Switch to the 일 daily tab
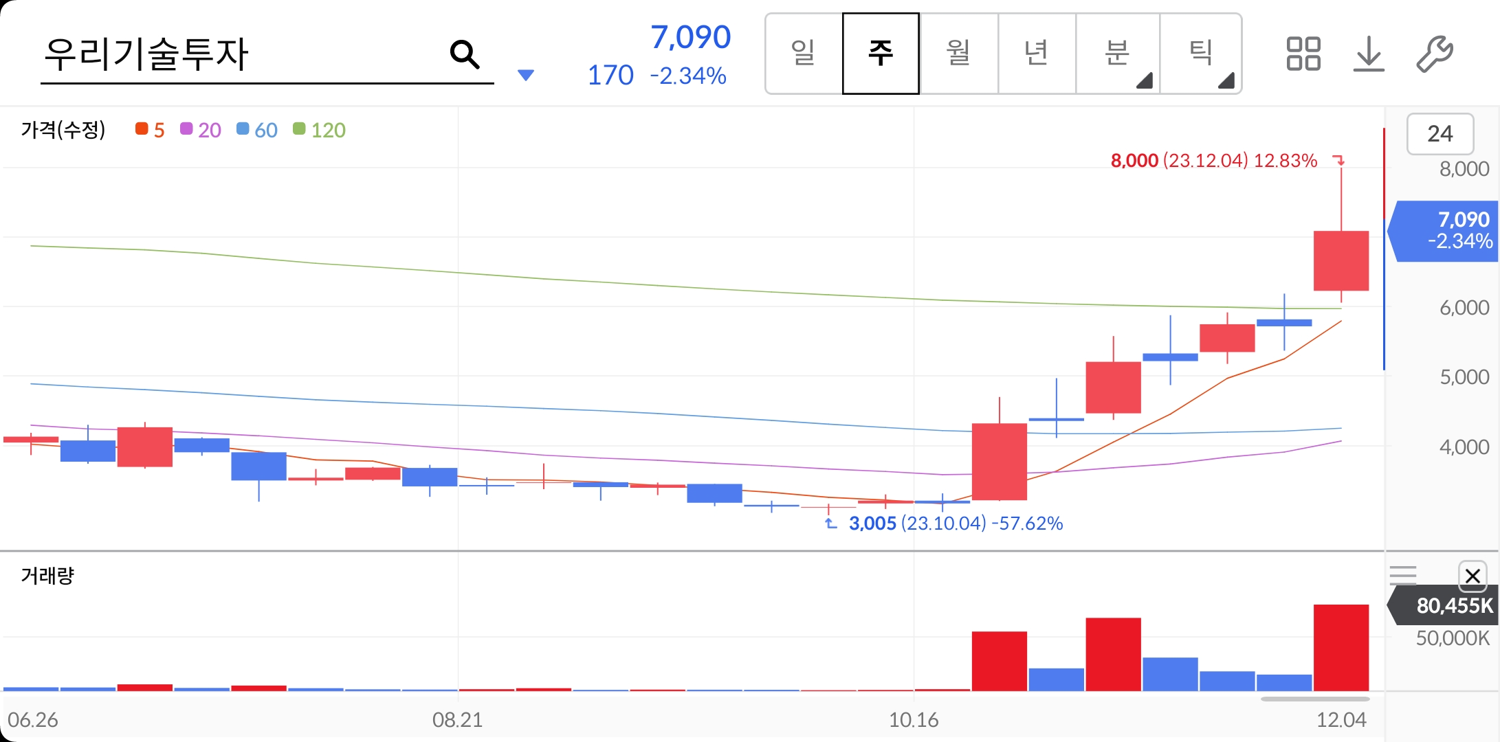1500x742 pixels. click(x=804, y=54)
